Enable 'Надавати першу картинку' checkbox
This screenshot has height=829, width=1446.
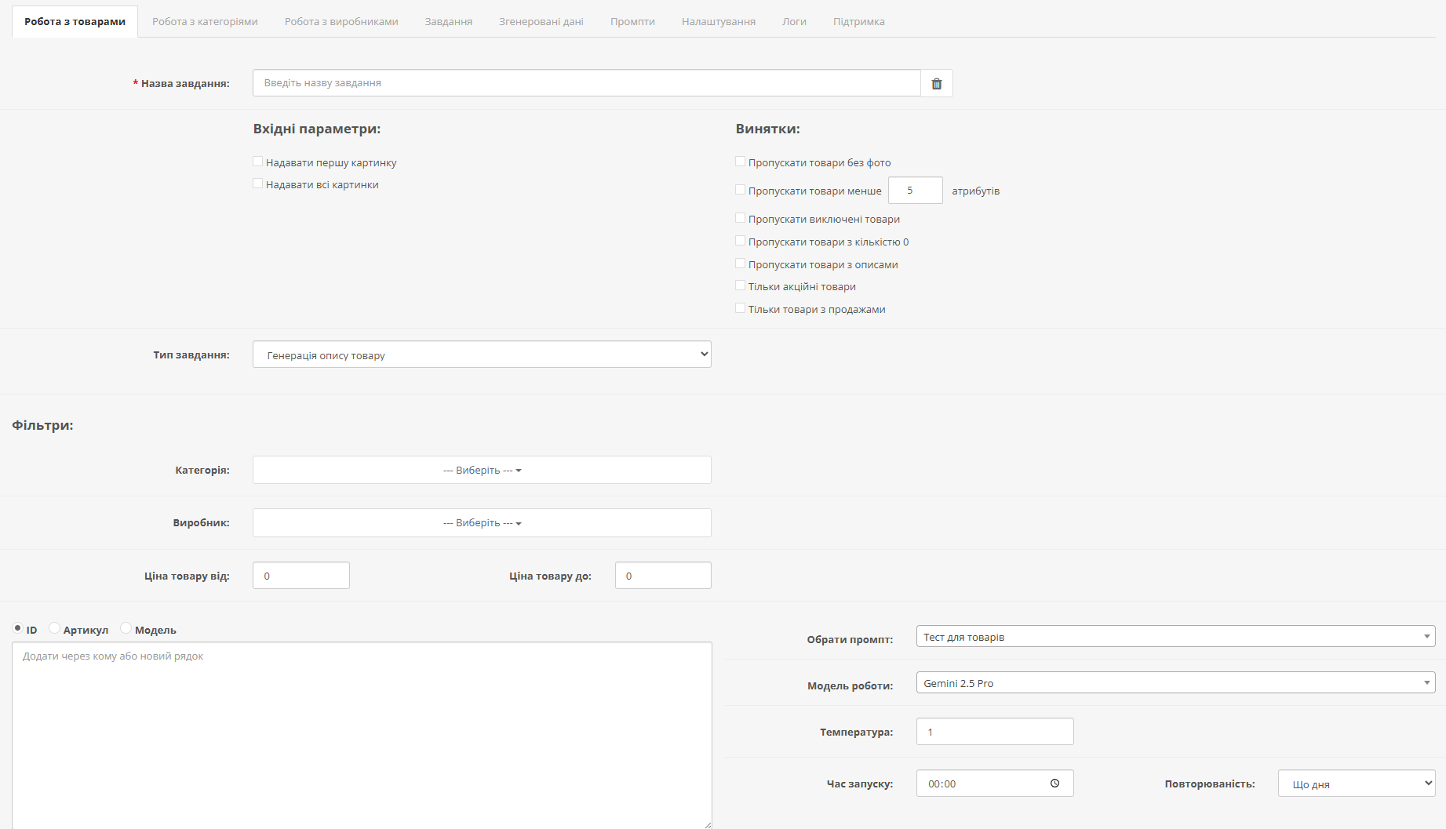click(x=258, y=162)
